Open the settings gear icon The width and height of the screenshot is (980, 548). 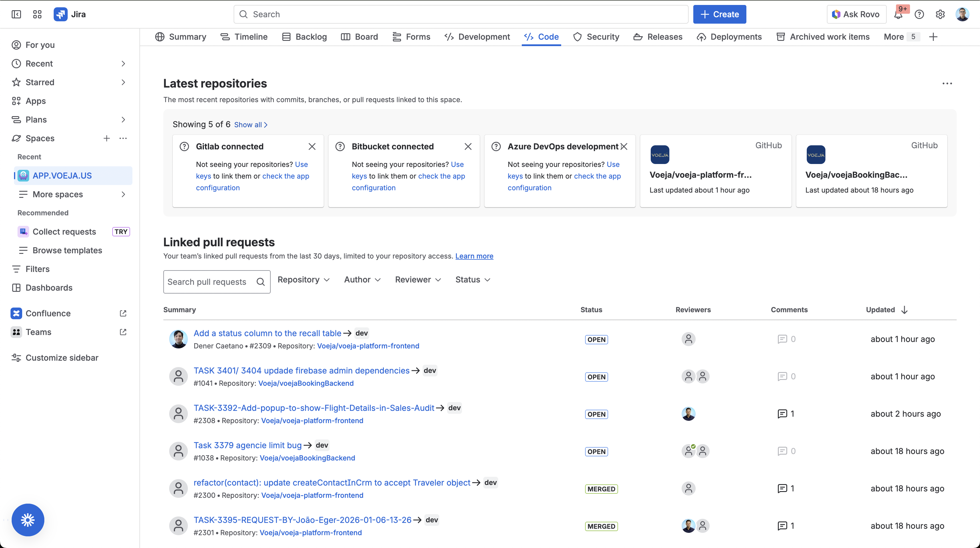pyautogui.click(x=940, y=15)
